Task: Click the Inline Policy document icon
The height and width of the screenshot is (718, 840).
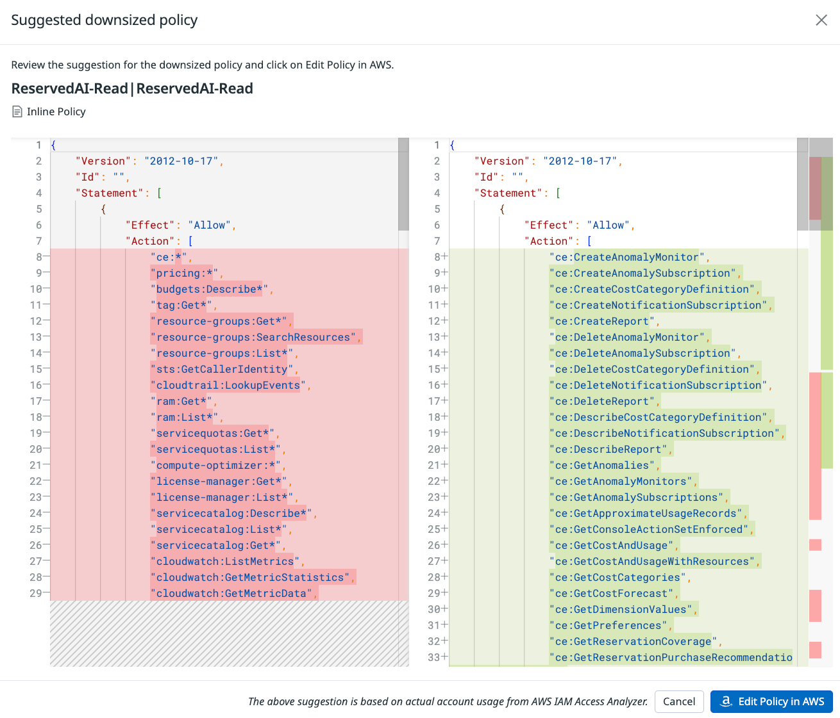Action: (17, 111)
